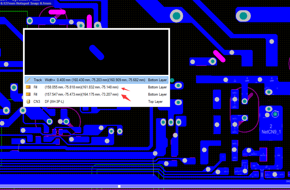The width and height of the screenshot is (290, 190).
Task: Click the white-circled via near NetCN9_1 pad
Action: [x=275, y=114]
